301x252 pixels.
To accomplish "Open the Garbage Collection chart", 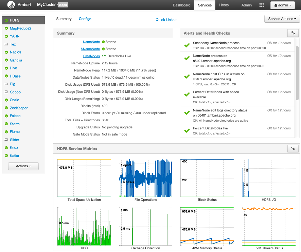I will click(146, 229).
